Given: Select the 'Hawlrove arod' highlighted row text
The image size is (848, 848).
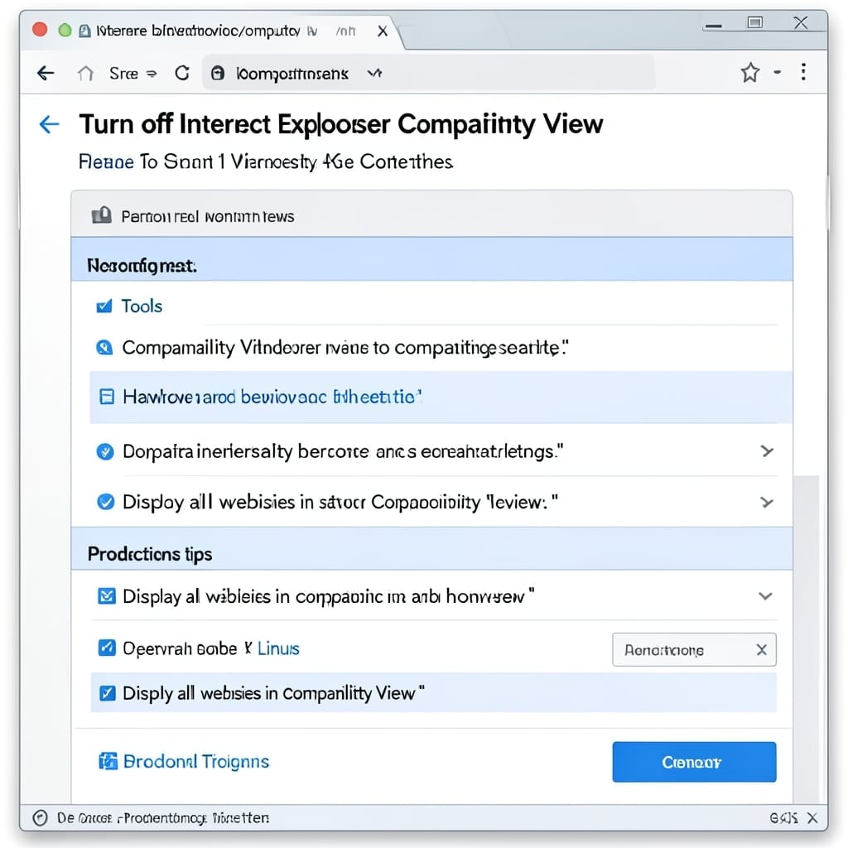Looking at the screenshot, I should coord(272,397).
